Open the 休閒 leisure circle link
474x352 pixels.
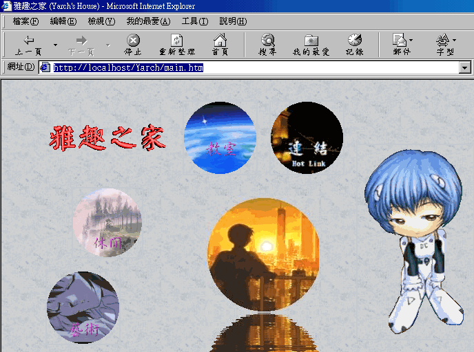point(107,223)
